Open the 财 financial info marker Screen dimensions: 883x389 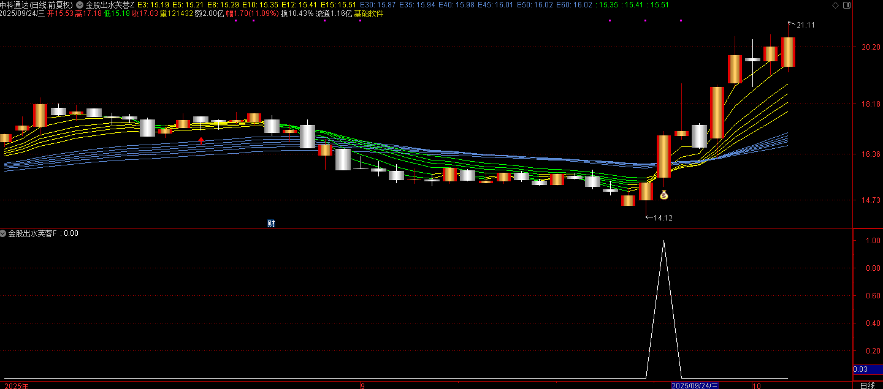[271, 224]
